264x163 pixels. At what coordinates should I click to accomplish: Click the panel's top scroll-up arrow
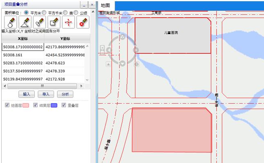[93, 11]
